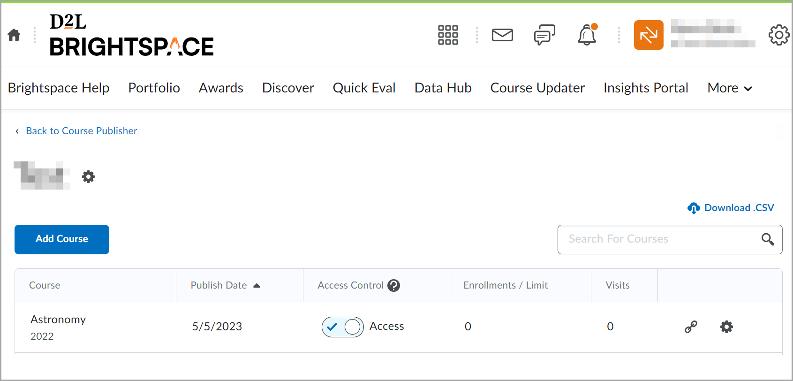
Task: Open the blurred user profile menu
Action: coord(713,34)
